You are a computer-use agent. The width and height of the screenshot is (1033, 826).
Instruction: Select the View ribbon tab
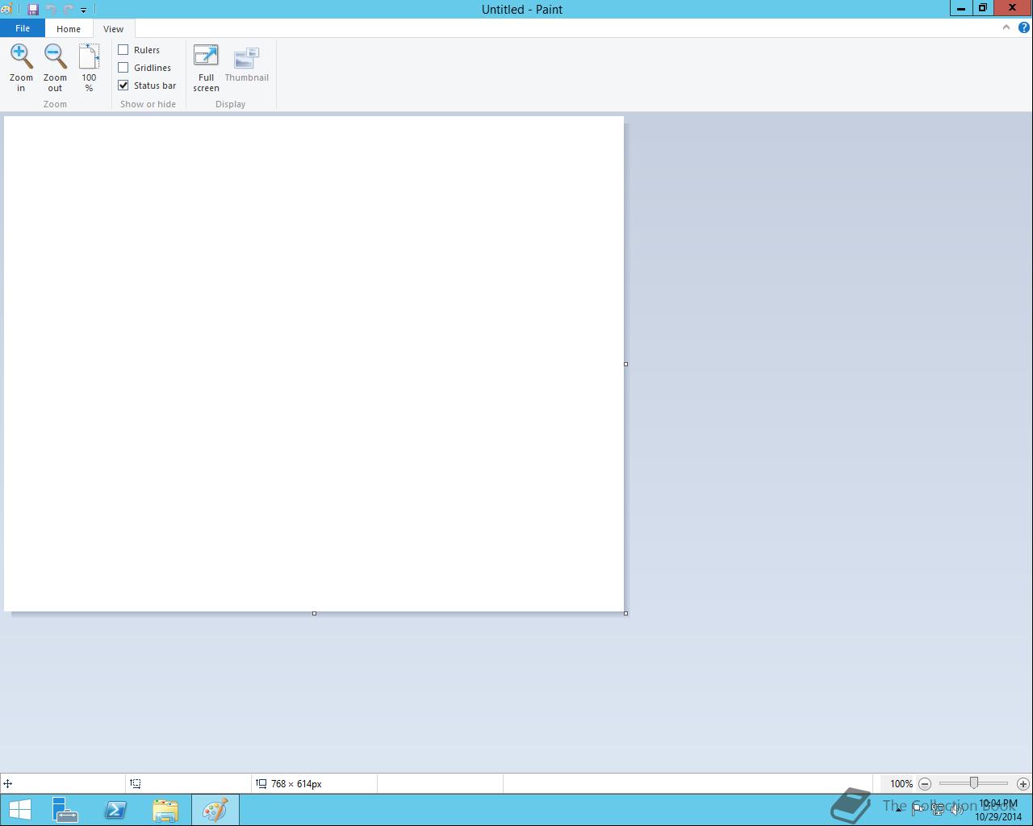coord(113,29)
